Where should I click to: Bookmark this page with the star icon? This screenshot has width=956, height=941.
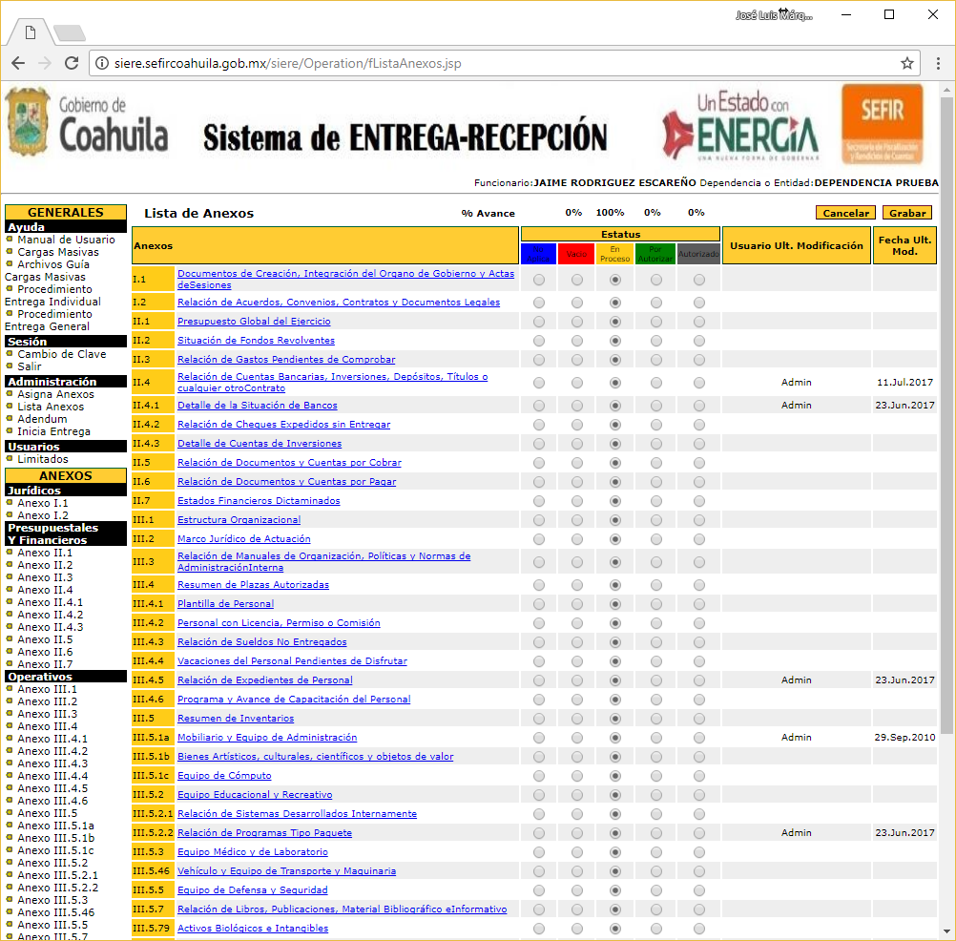907,63
